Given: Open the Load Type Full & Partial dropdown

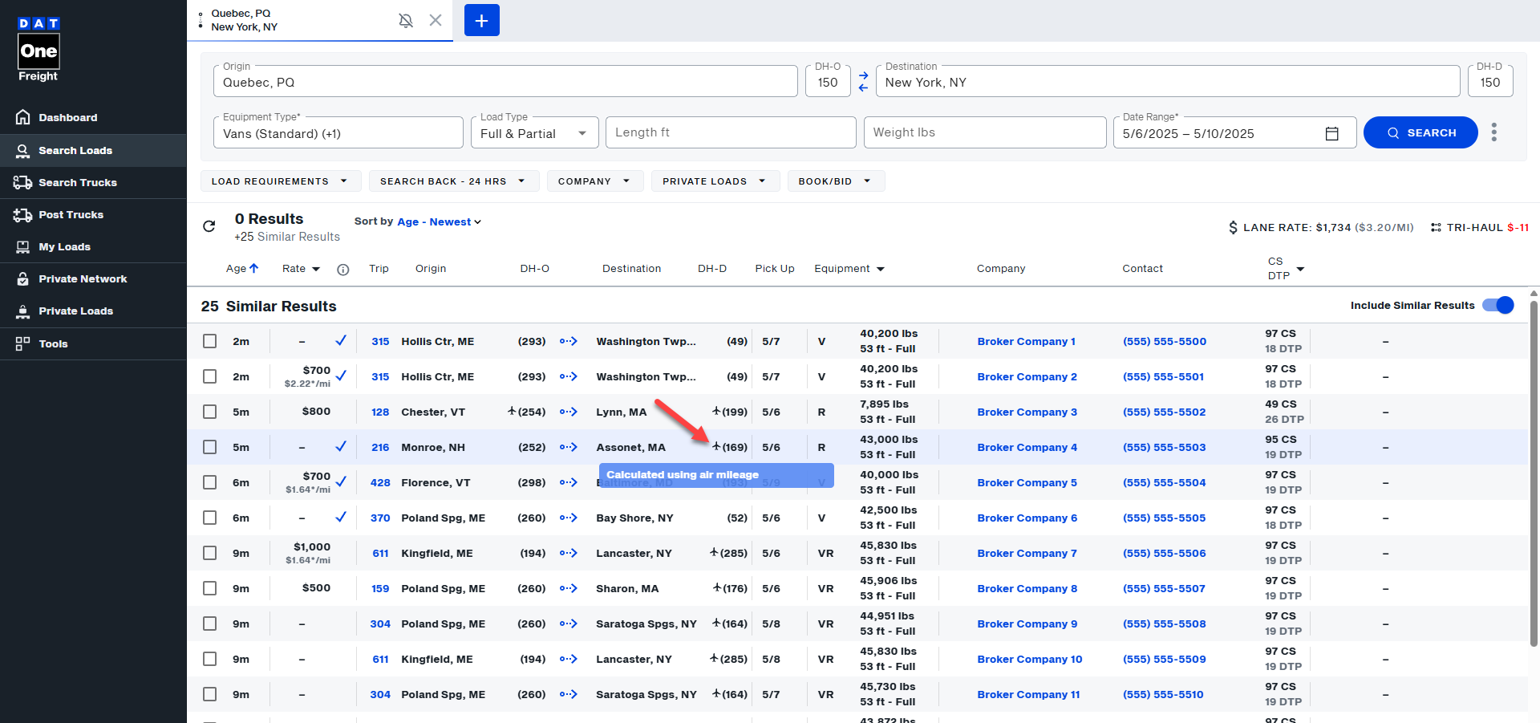Looking at the screenshot, I should [534, 133].
